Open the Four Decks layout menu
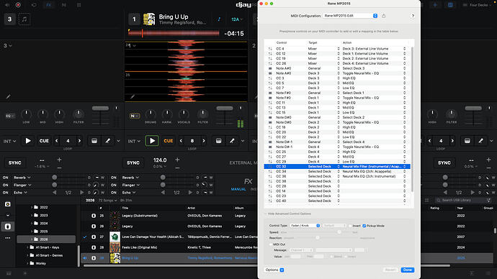 [478, 5]
